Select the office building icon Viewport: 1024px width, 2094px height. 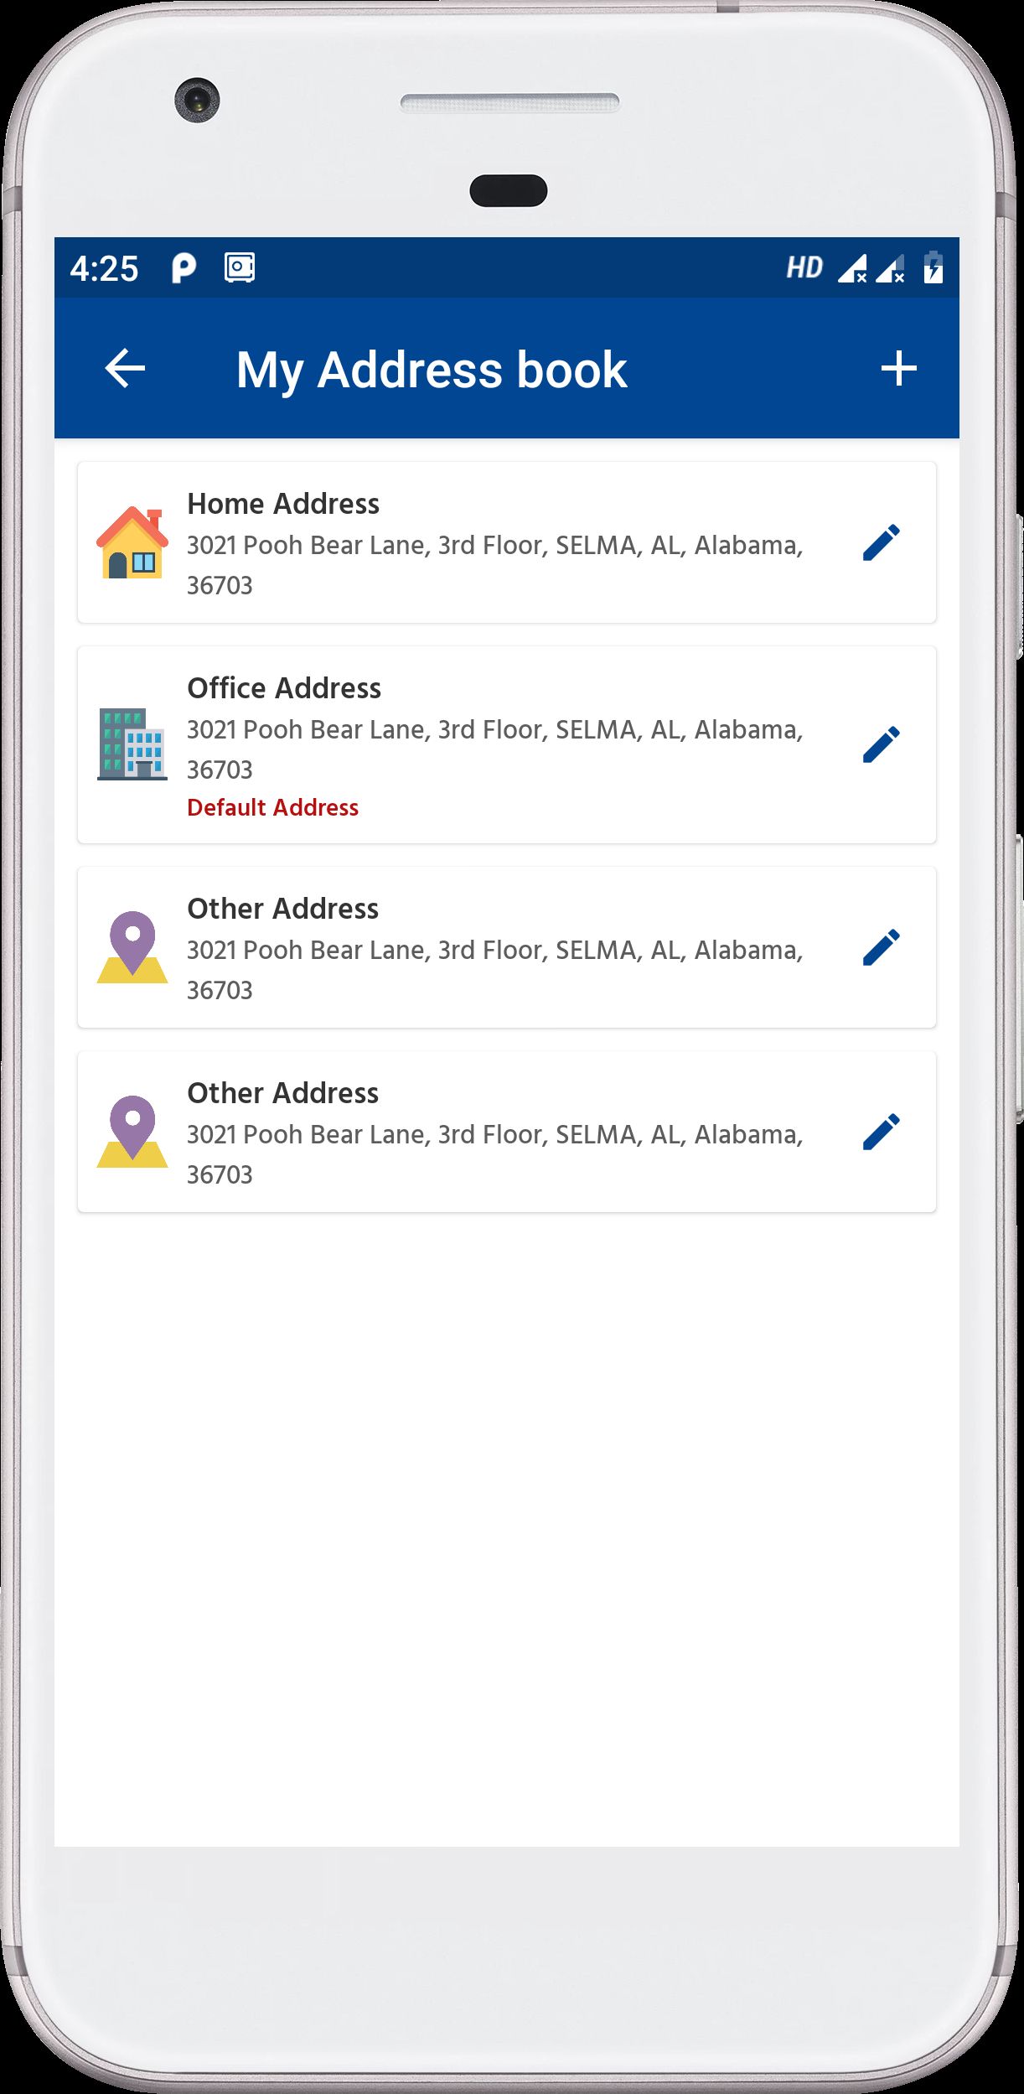pyautogui.click(x=132, y=744)
